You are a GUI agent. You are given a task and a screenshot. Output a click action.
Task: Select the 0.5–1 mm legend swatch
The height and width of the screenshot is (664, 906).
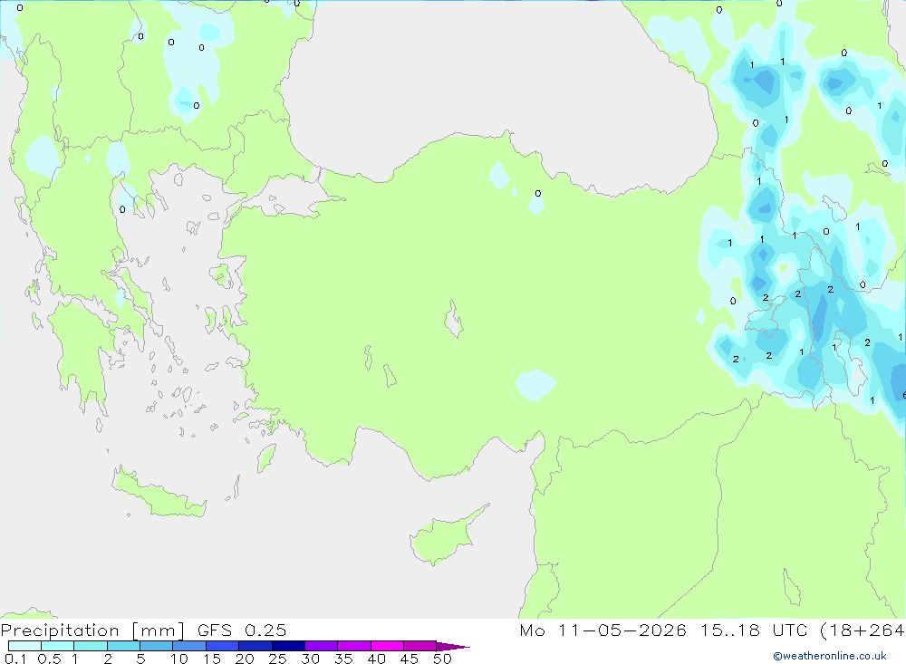click(58, 646)
